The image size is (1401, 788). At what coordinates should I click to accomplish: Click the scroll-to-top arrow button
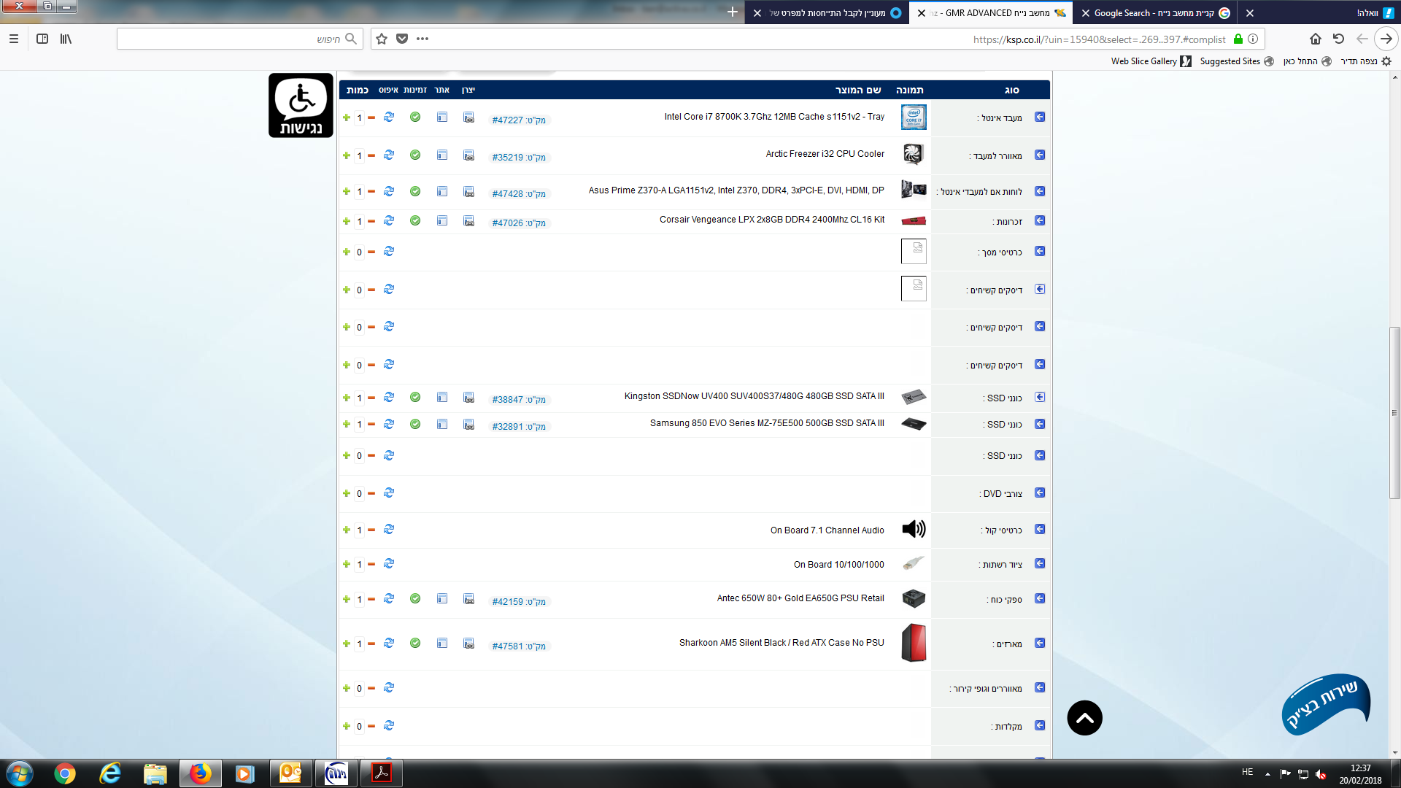[x=1084, y=718]
